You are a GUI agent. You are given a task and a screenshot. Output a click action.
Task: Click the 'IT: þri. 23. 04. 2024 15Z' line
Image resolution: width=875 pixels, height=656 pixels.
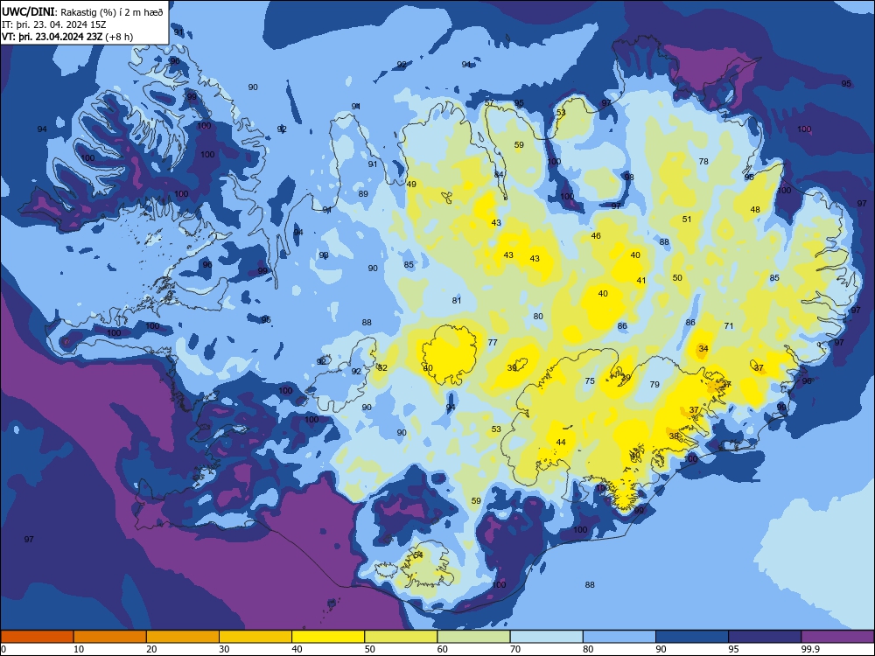coord(53,24)
